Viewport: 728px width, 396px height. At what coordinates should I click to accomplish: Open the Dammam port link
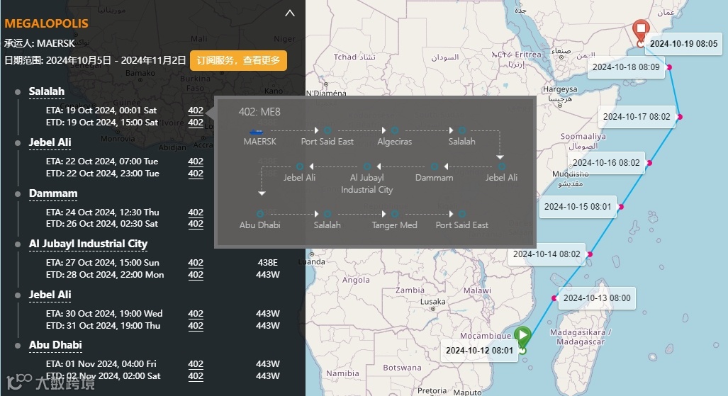pyautogui.click(x=53, y=193)
